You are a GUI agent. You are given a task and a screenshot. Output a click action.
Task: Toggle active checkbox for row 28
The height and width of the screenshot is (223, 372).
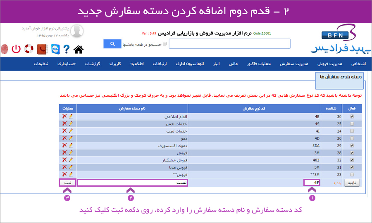pyautogui.click(x=352, y=153)
